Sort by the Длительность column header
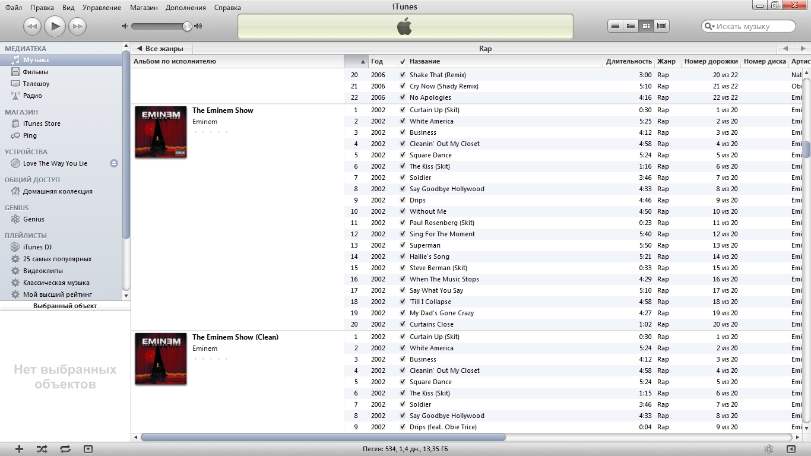Viewport: 811px width, 456px height. point(629,61)
